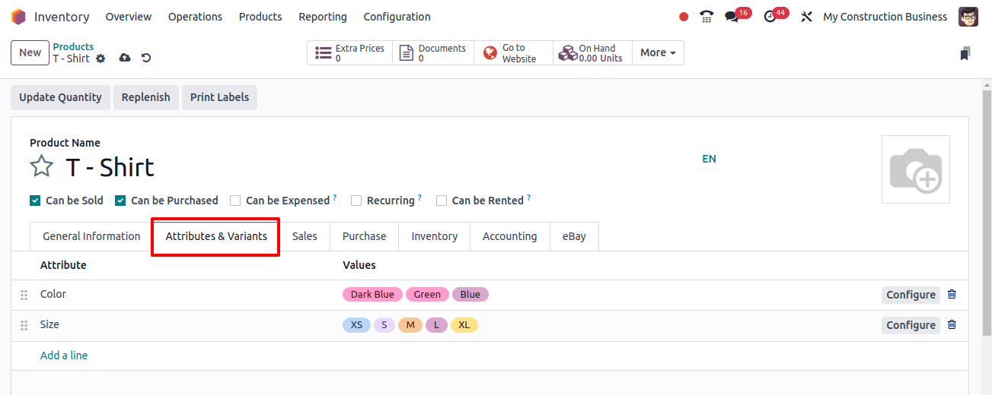Click the Replenish button
This screenshot has width=992, height=395.
click(145, 97)
